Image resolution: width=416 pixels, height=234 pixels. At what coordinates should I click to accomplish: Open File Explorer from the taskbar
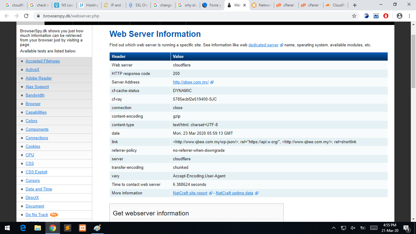tap(38, 228)
